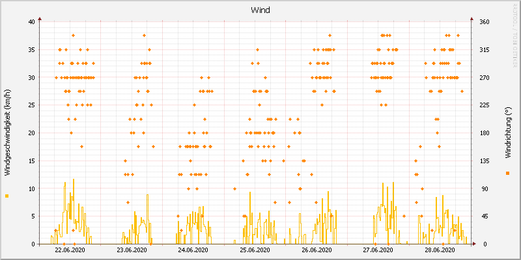Click the date label 24.06.2020
Screen dimensions: 521x260
193,250
